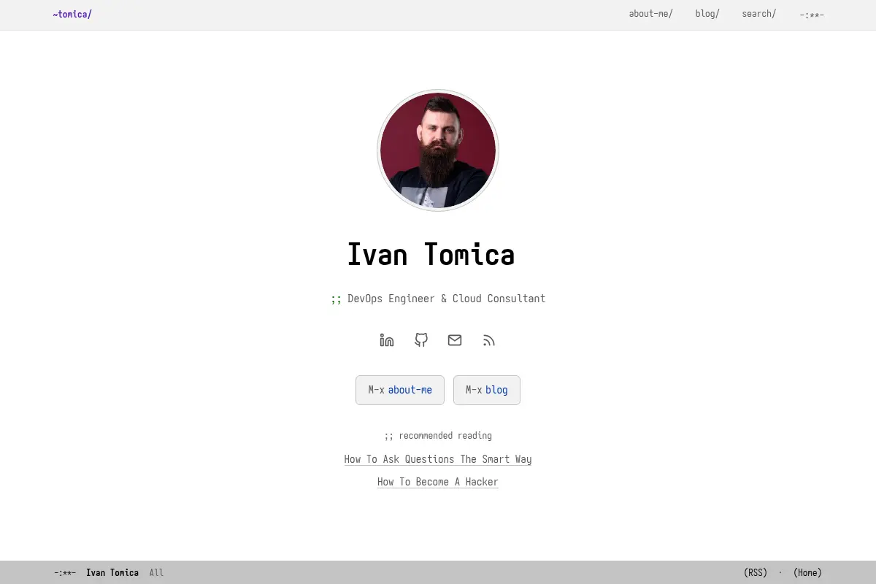The height and width of the screenshot is (584, 876).
Task: Click the Ivan Tomica main heading
Action: (431, 254)
